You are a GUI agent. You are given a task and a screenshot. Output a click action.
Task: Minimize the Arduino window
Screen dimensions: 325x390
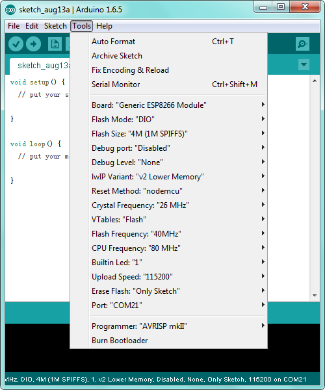263,7
